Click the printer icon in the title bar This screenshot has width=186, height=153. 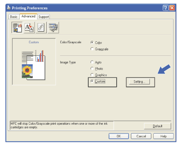coord(9,8)
